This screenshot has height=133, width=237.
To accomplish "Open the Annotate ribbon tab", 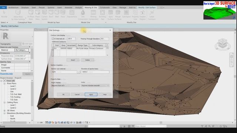I will point(69,7).
